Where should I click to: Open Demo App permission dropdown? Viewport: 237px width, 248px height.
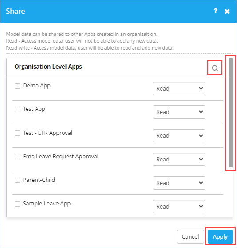pyautogui.click(x=179, y=89)
